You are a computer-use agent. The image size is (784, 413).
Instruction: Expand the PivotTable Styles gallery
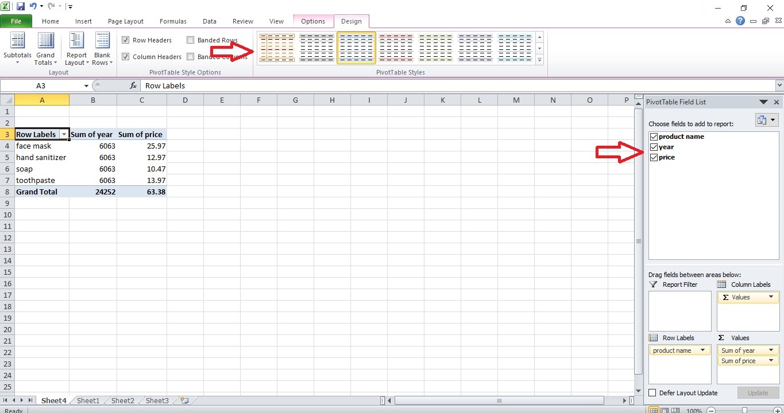539,60
